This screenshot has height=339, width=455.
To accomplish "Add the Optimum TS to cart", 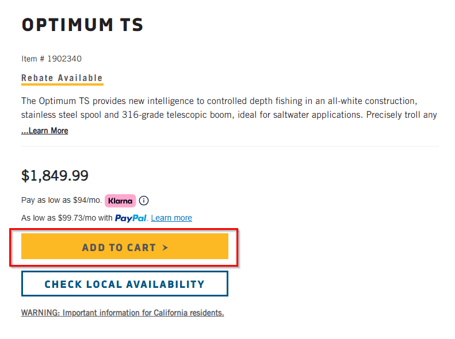I will tap(125, 246).
